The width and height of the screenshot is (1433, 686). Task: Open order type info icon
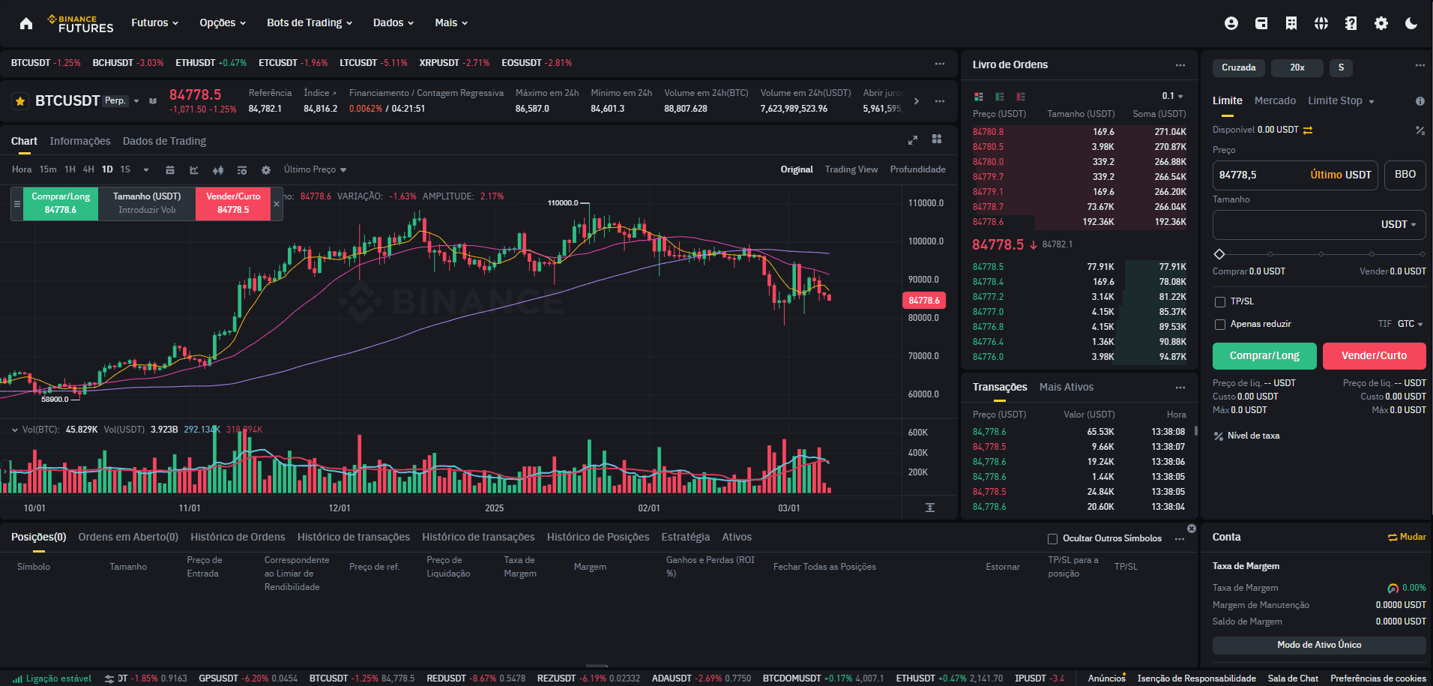[1420, 101]
